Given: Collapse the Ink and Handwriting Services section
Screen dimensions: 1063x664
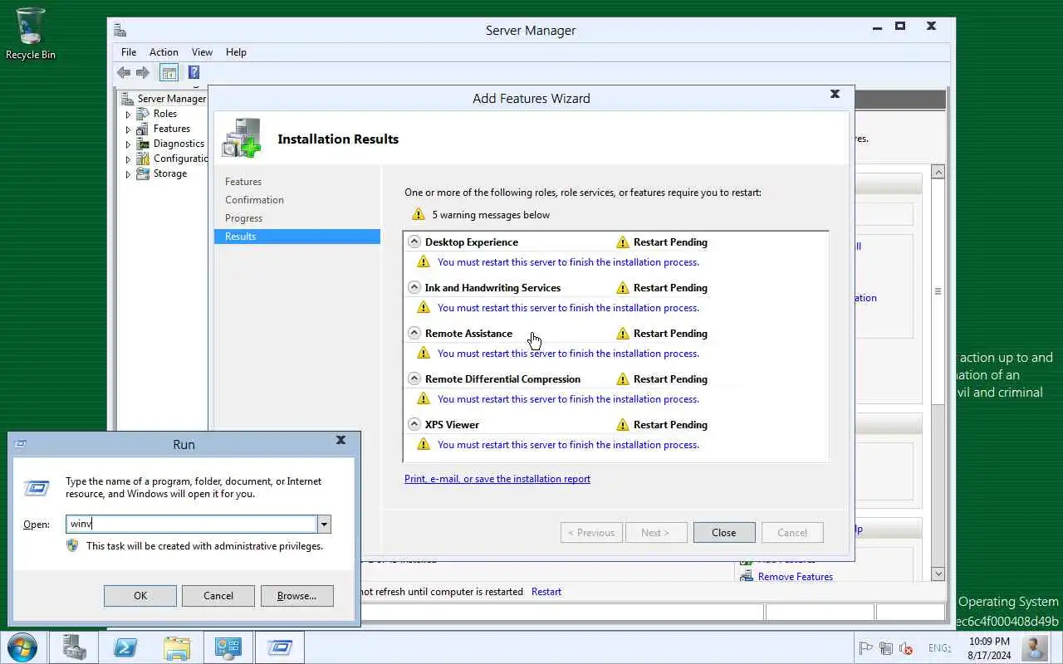Looking at the screenshot, I should pyautogui.click(x=414, y=287).
